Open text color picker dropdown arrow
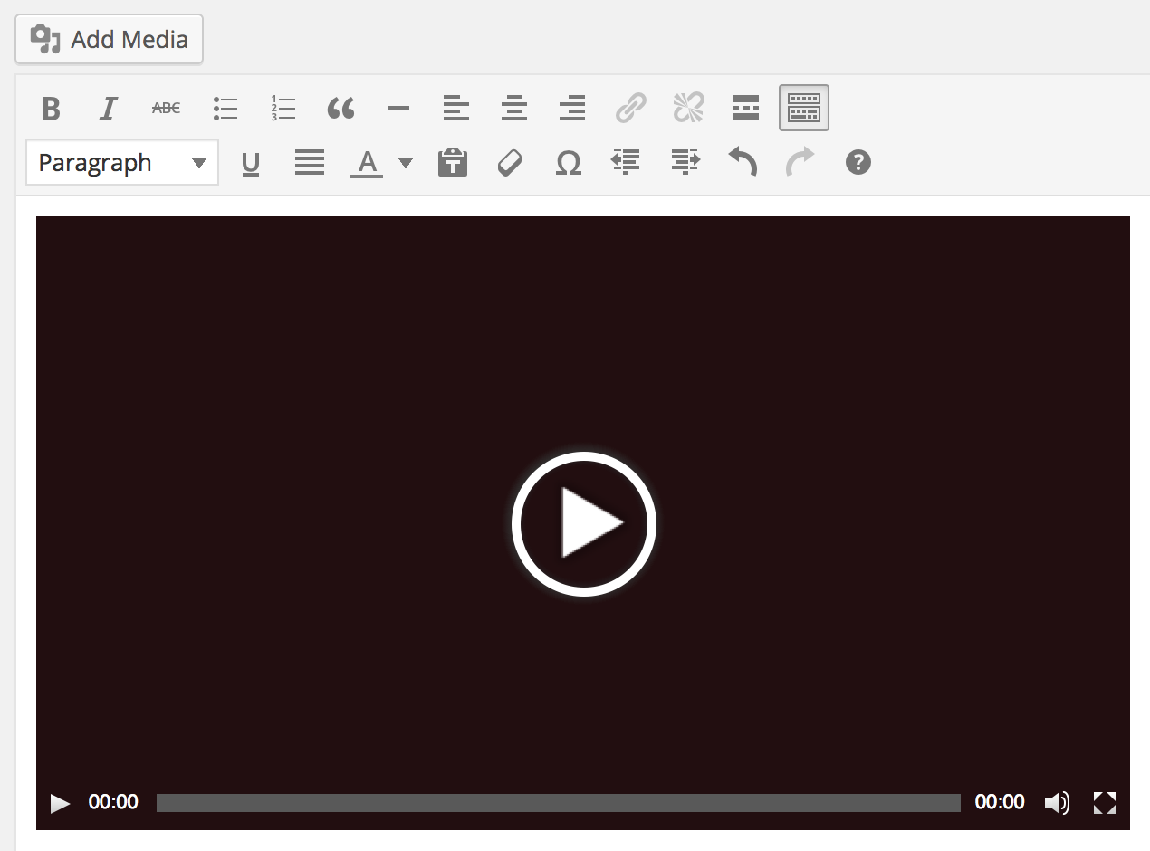The image size is (1150, 851). pos(406,163)
